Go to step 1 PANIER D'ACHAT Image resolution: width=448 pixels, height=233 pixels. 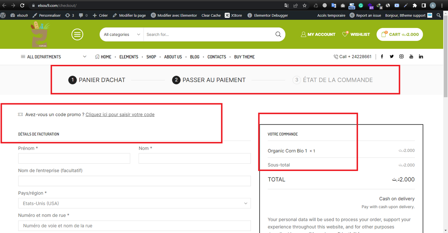click(x=97, y=80)
